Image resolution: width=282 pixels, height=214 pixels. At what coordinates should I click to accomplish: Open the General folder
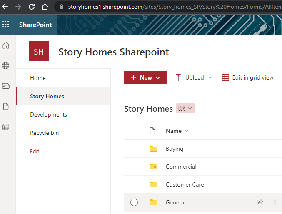(x=175, y=202)
